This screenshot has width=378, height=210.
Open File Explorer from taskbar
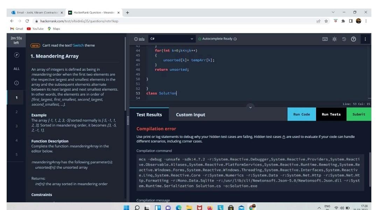point(189,208)
